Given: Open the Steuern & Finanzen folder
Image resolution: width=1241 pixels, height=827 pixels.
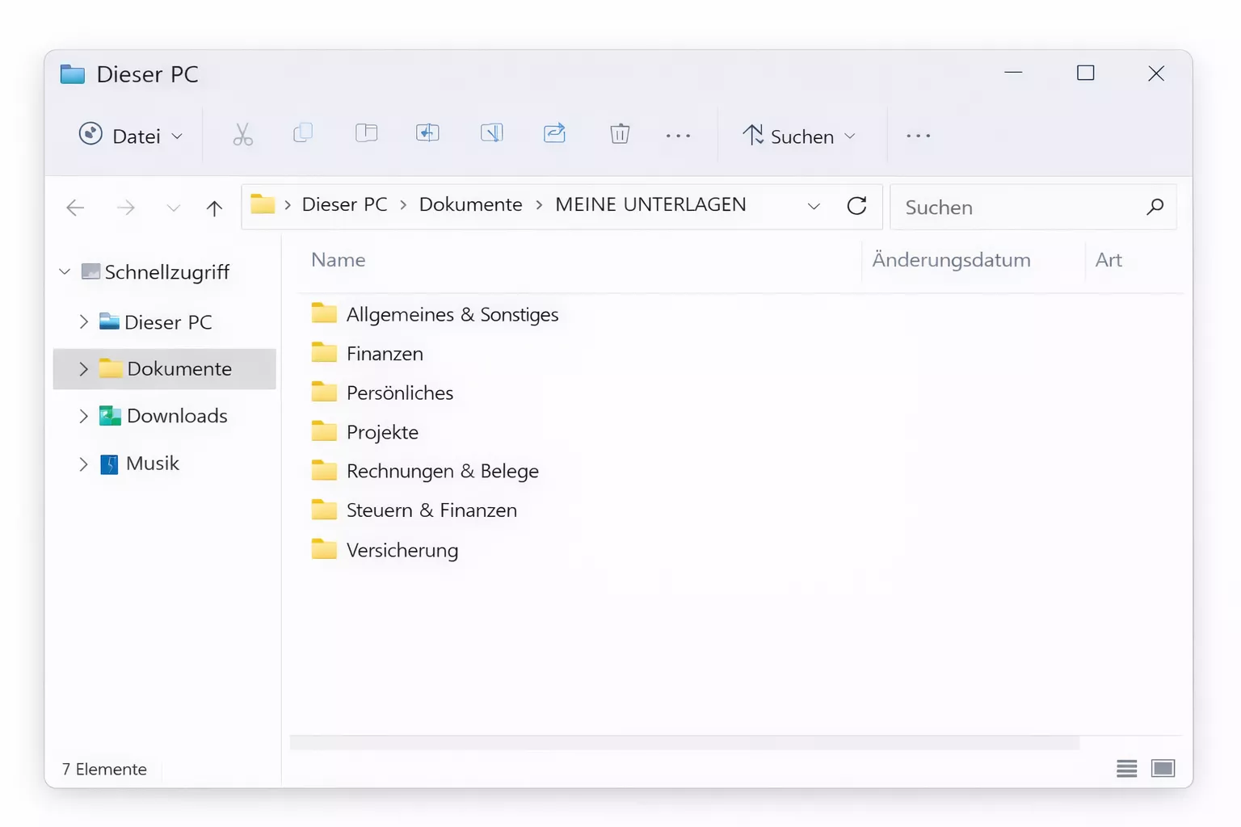Looking at the screenshot, I should click(x=431, y=510).
